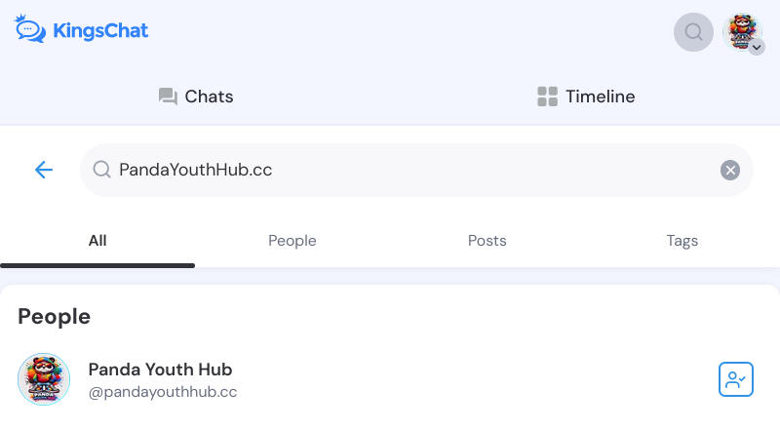780x429 pixels.
Task: Switch to the Posts tab
Action: coord(487,241)
